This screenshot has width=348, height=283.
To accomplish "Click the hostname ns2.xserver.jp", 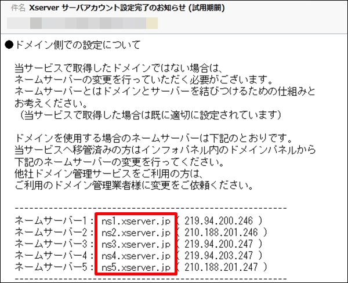I will (x=136, y=233).
